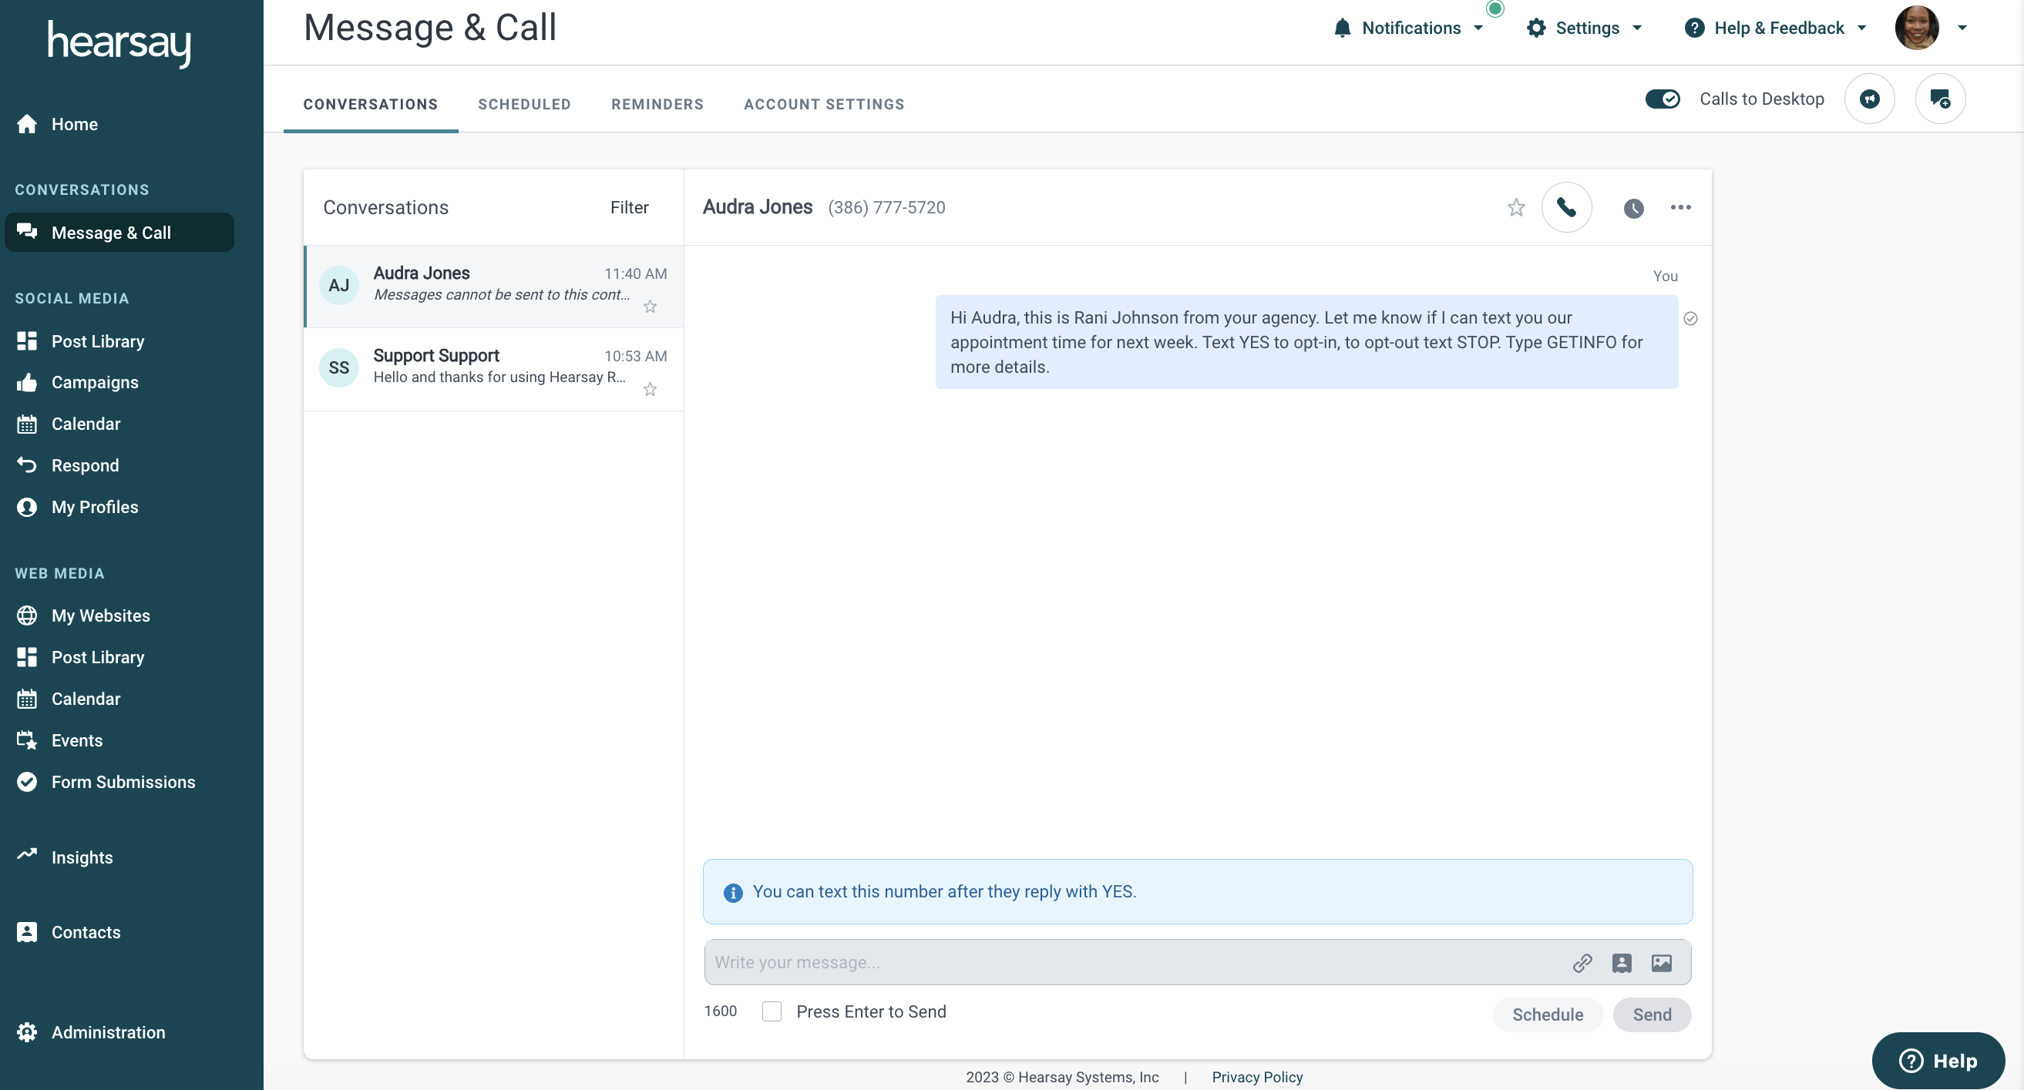Call Audra Jones with phone icon
2024x1090 pixels.
pos(1567,207)
